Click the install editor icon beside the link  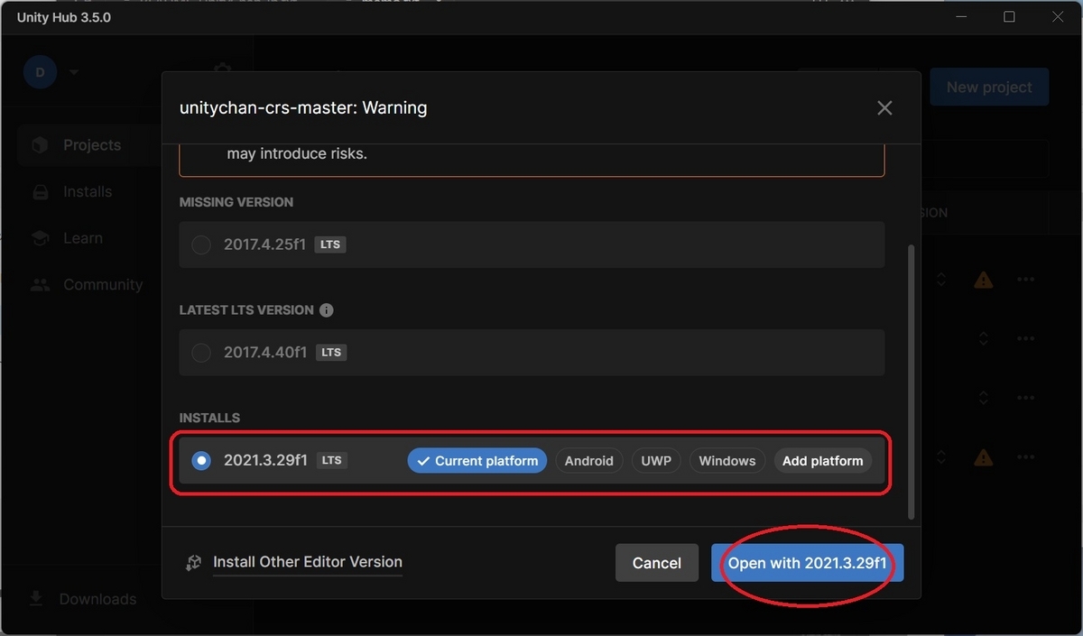[x=193, y=563]
